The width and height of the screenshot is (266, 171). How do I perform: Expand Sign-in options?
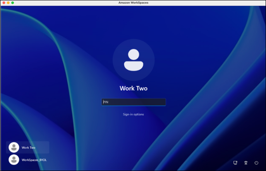click(133, 114)
